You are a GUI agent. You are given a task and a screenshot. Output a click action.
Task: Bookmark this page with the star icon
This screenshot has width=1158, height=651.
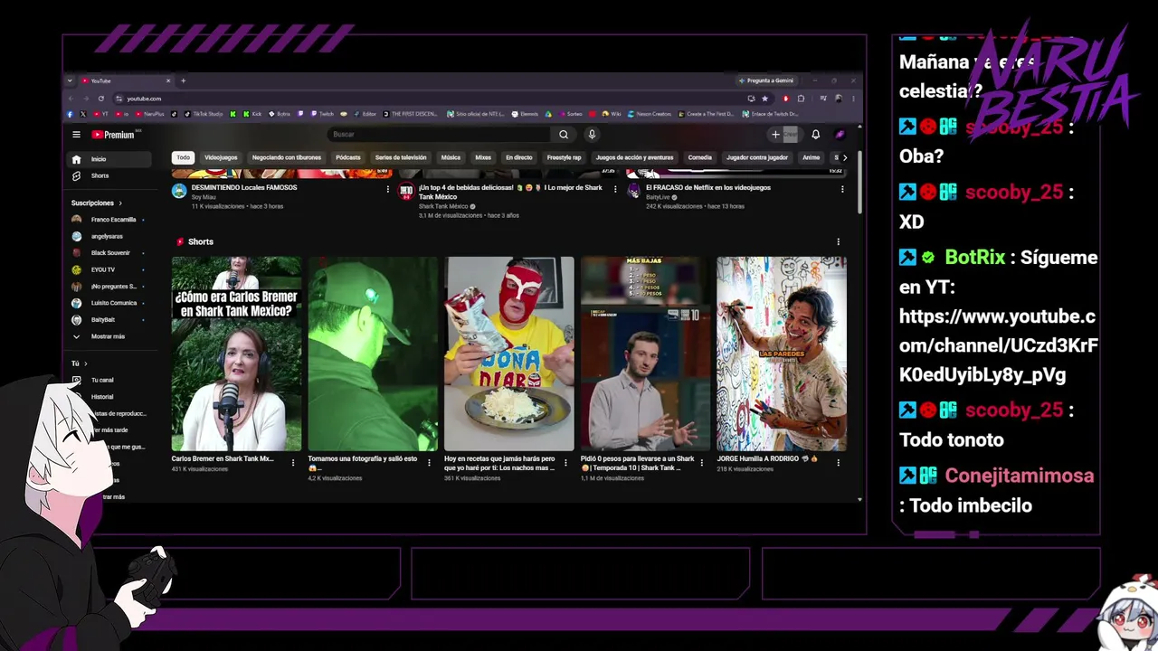(764, 99)
